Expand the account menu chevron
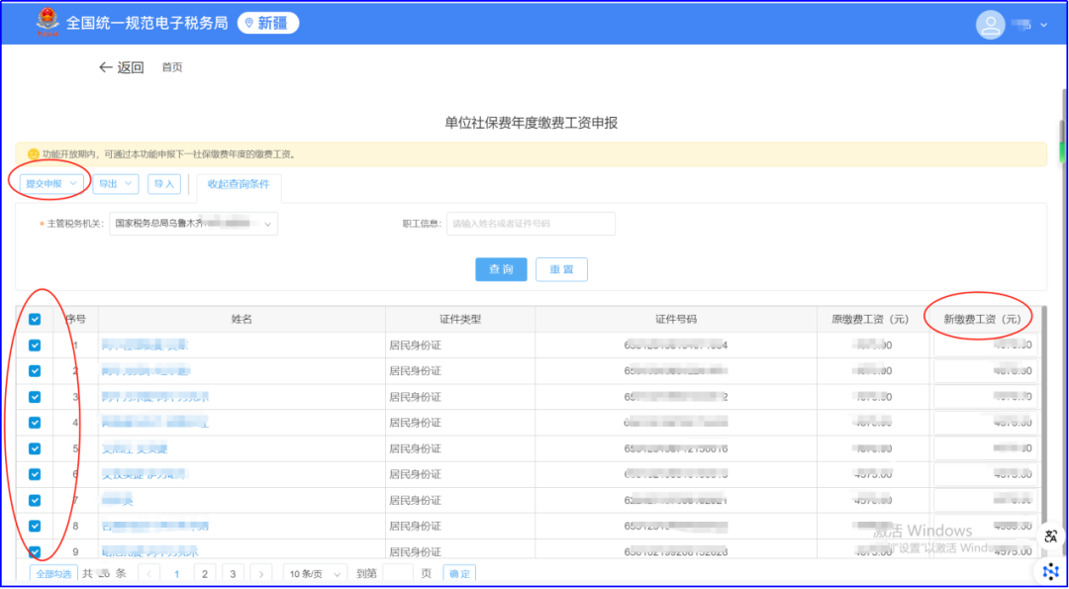Viewport: 1069px width, 589px height. pos(1044,25)
